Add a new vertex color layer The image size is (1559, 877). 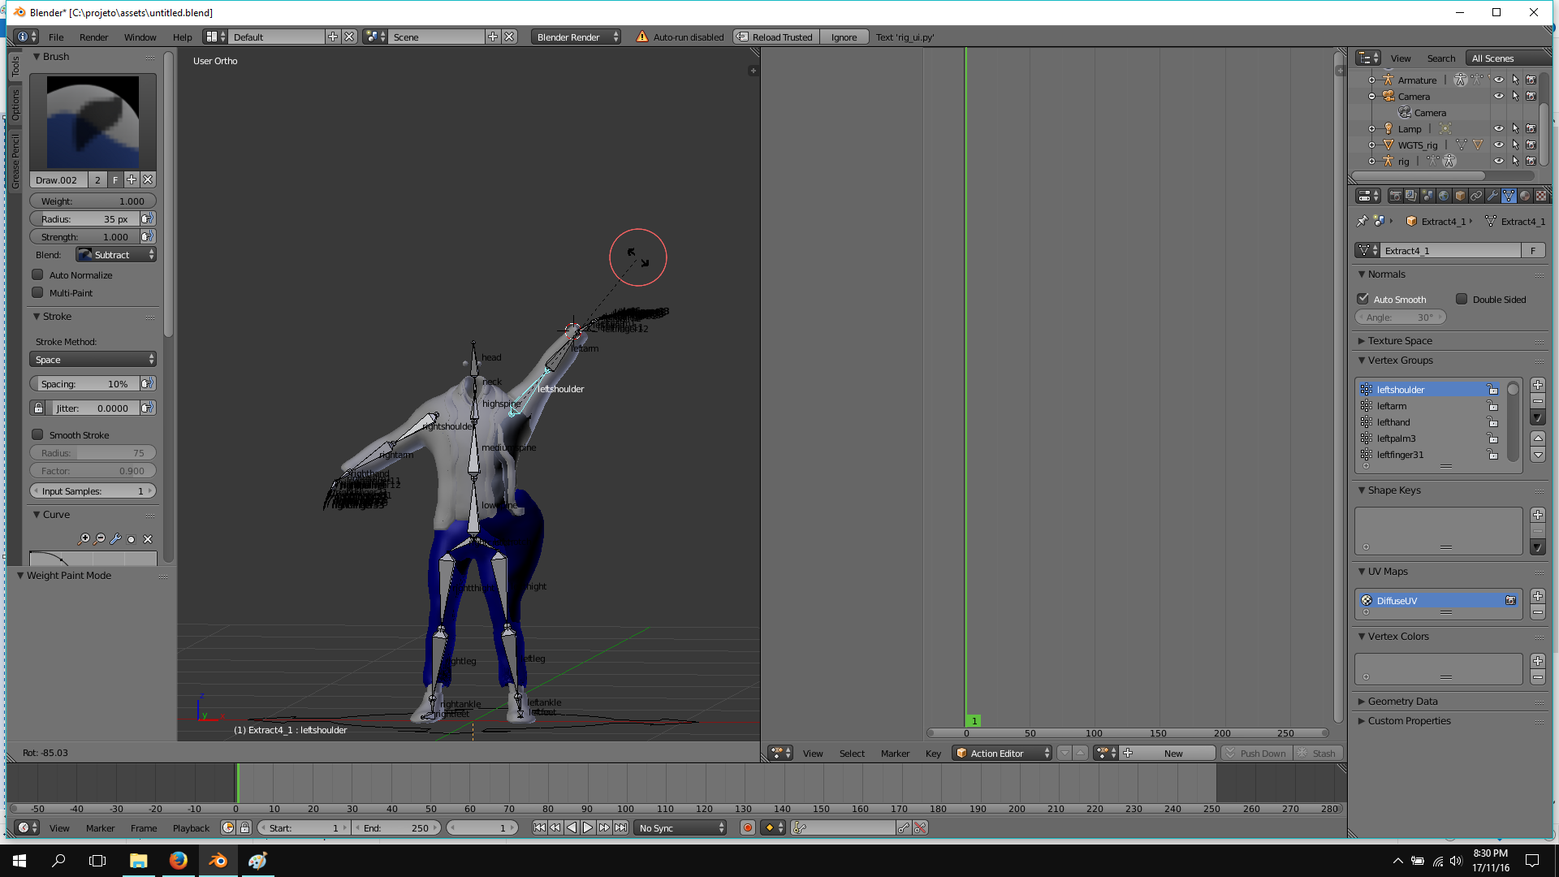1538,661
